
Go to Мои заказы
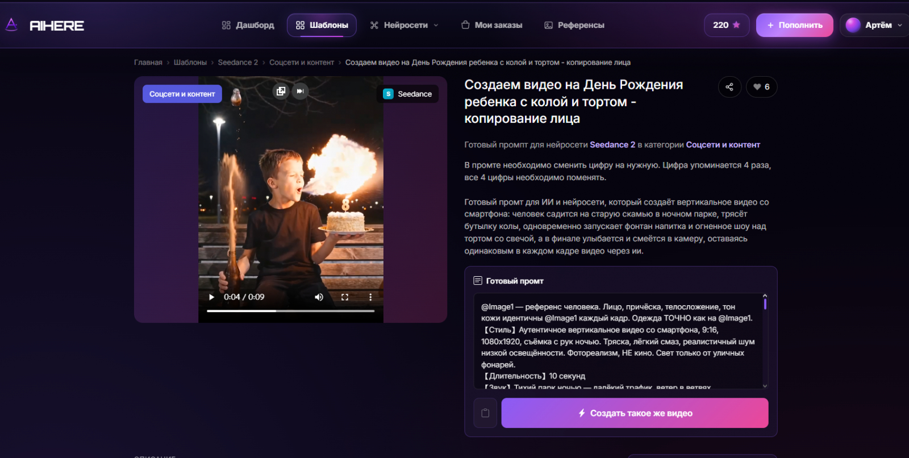click(491, 25)
